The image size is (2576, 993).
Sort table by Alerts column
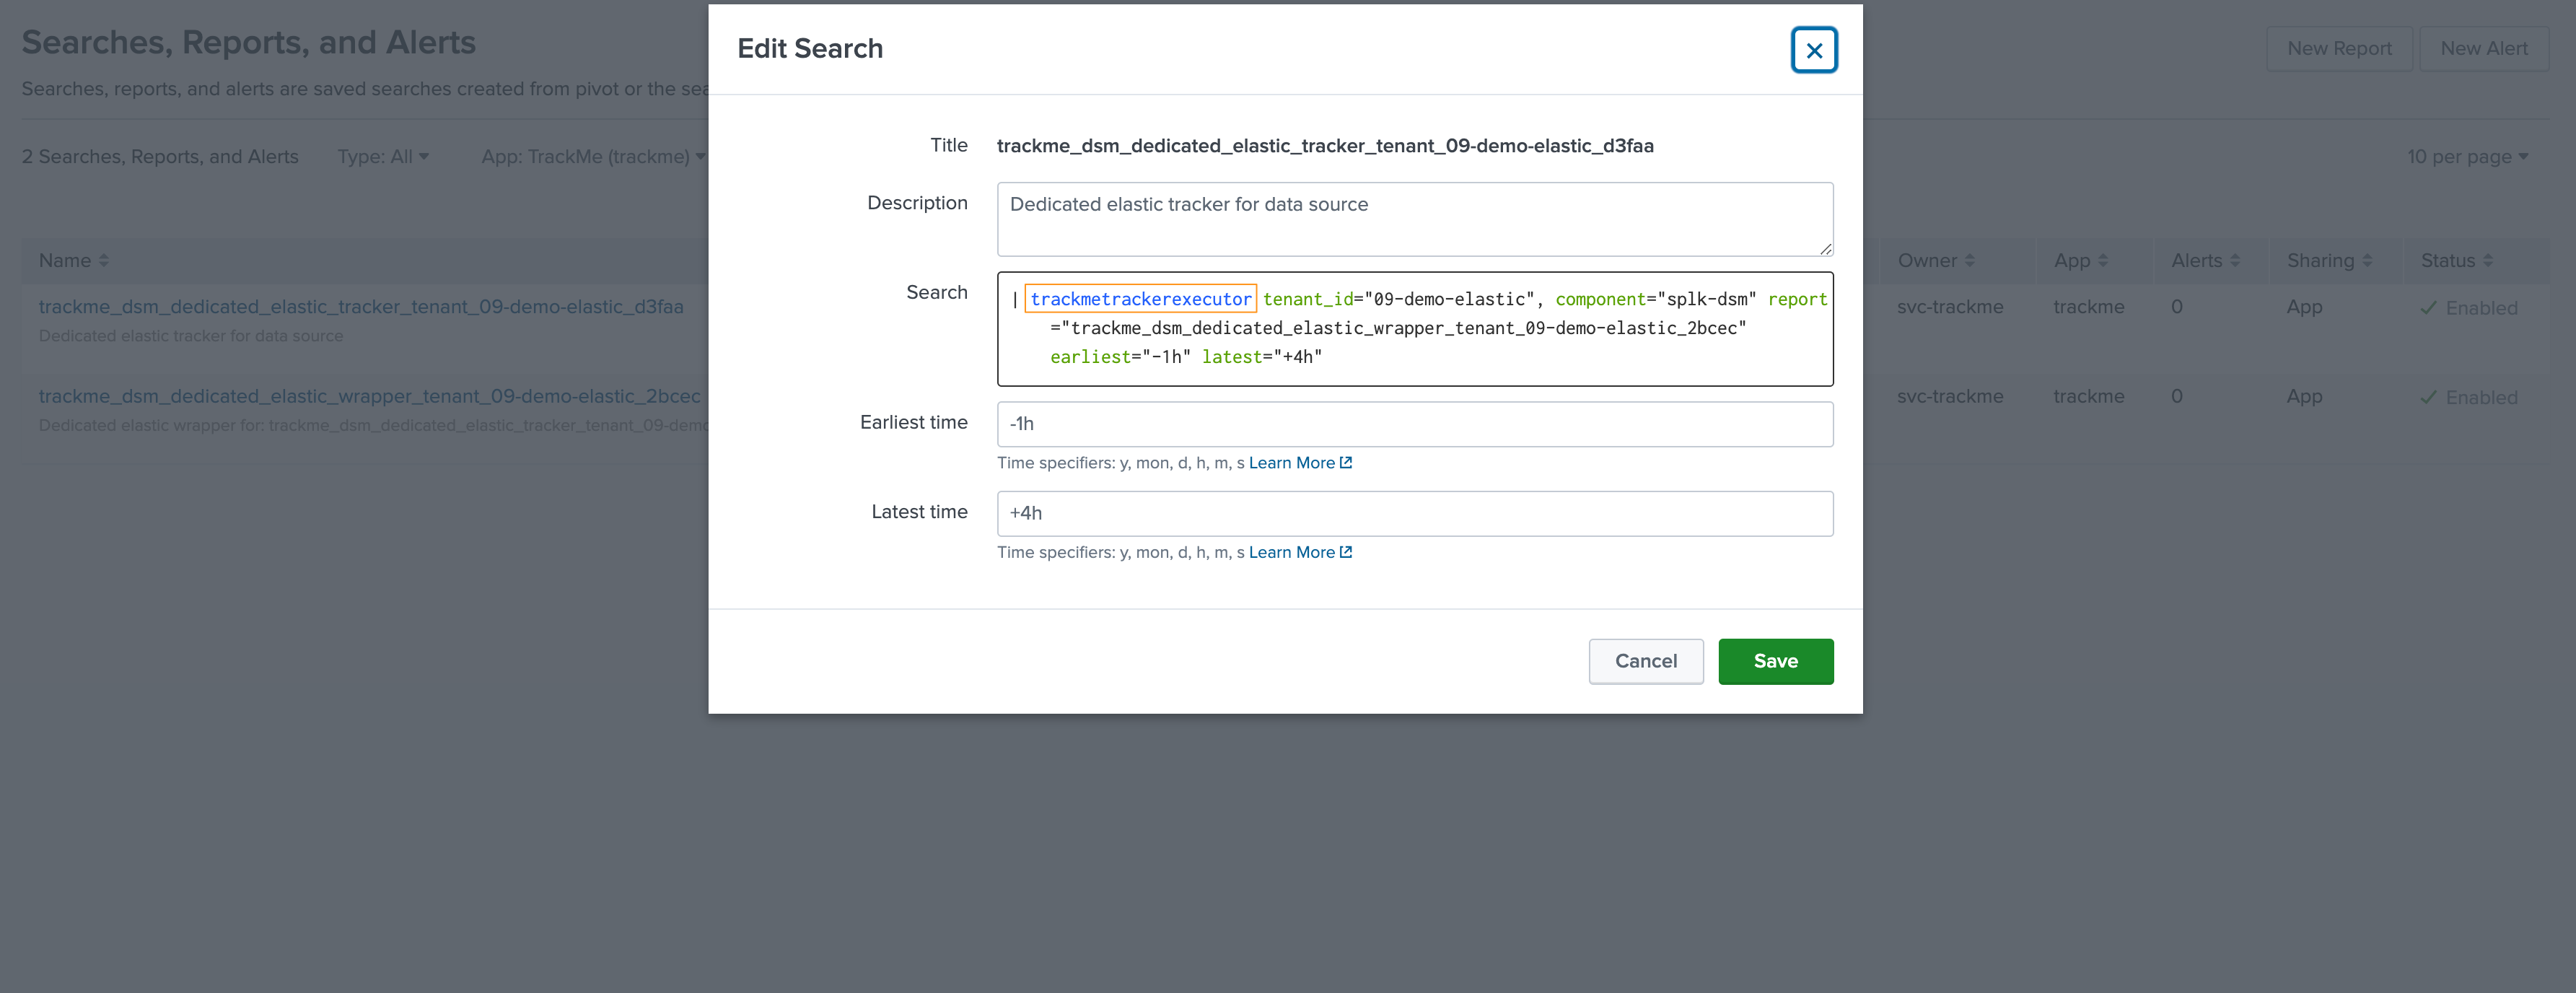[x=2205, y=260]
